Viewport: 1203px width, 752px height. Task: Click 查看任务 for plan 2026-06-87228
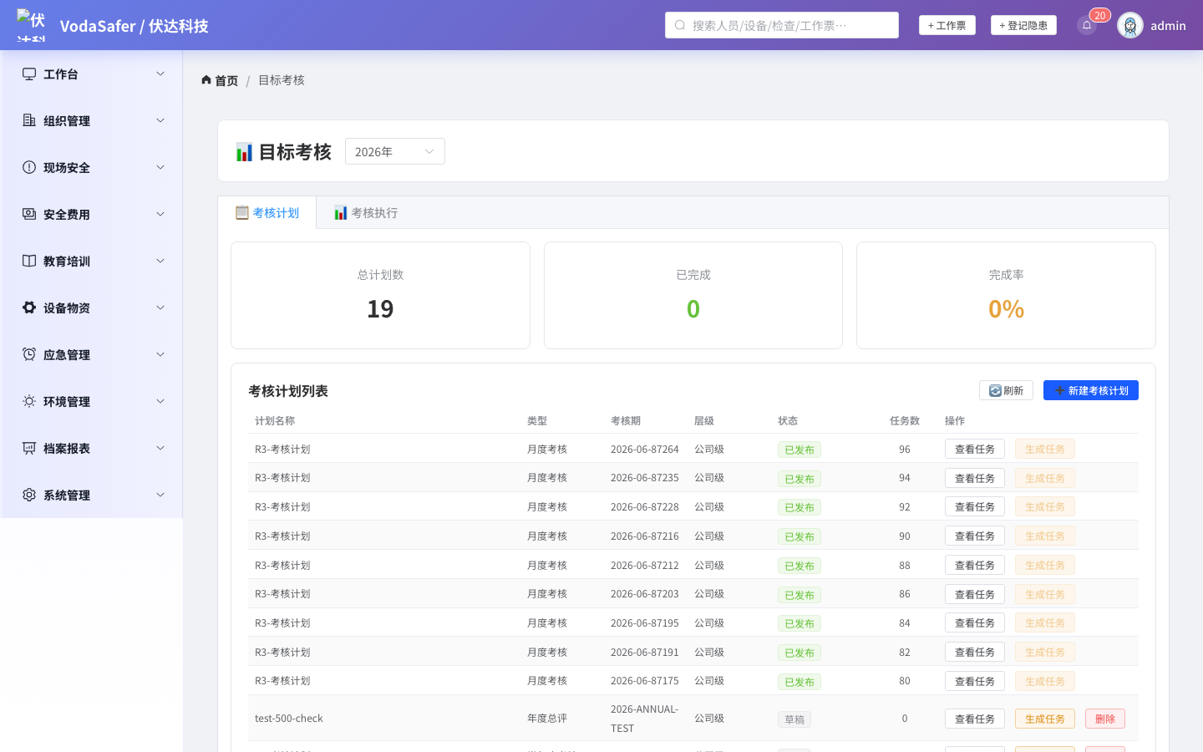tap(975, 506)
